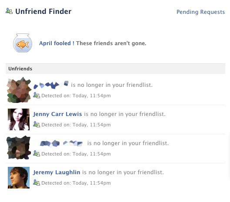Click the unfriend icon under third blurred entry
The height and width of the screenshot is (202, 230).
click(37, 153)
